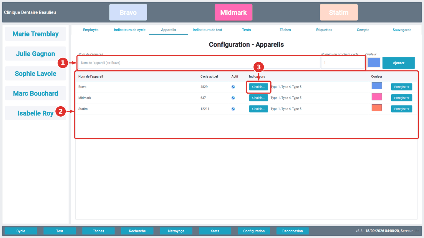Show the Compte tab

coord(363,30)
